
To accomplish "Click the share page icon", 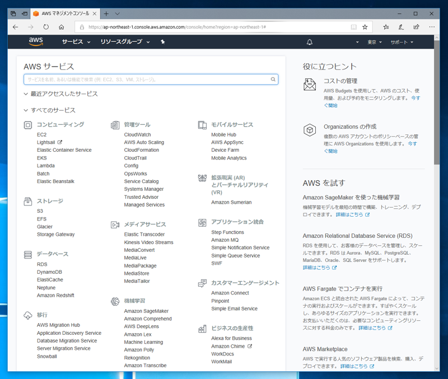I will tap(416, 27).
